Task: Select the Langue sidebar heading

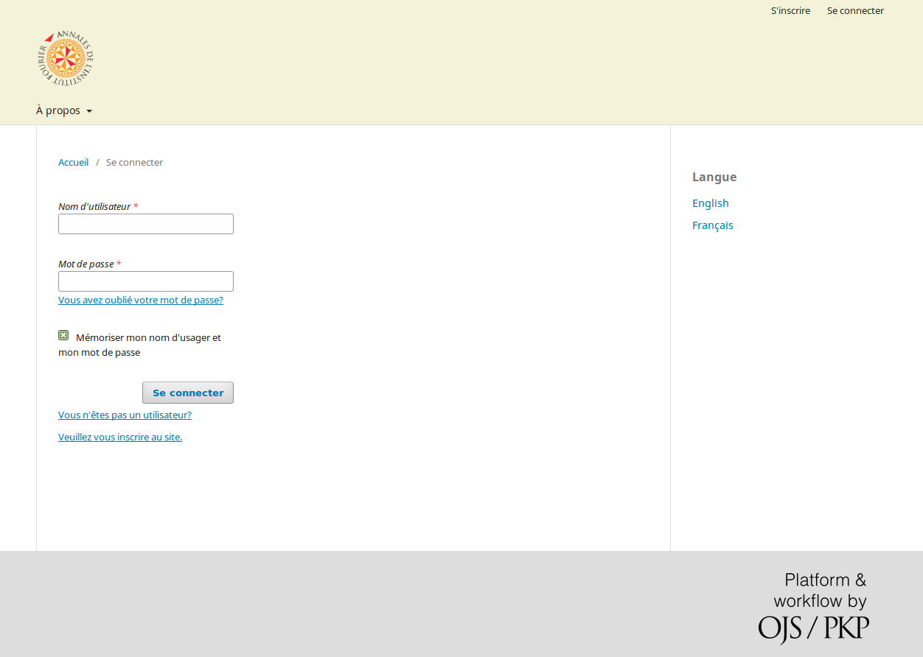Action: pos(714,177)
